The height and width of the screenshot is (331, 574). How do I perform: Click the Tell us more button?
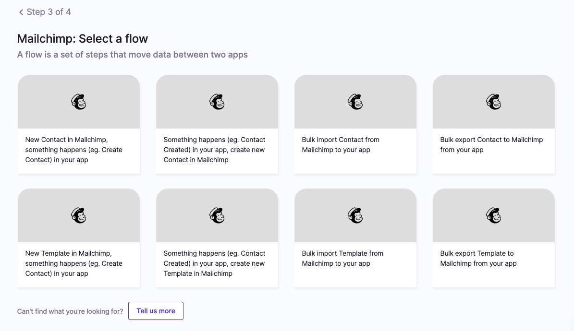156,311
